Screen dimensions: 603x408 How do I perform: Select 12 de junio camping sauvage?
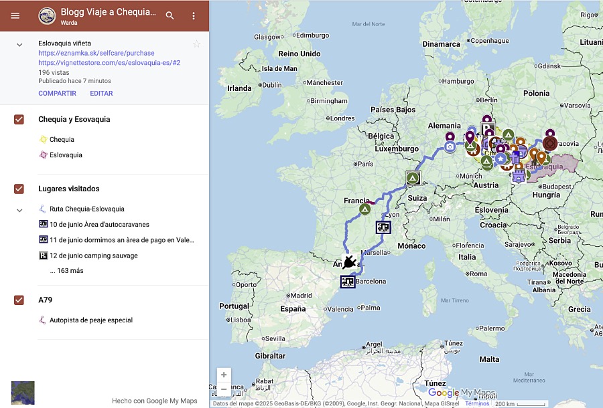93,256
